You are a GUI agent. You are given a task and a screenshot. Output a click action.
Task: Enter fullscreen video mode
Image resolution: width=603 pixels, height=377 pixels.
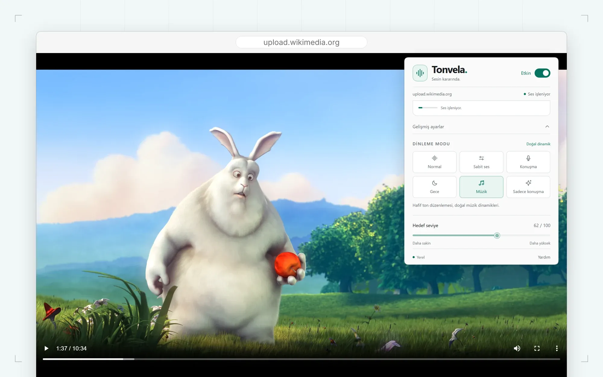click(x=537, y=348)
